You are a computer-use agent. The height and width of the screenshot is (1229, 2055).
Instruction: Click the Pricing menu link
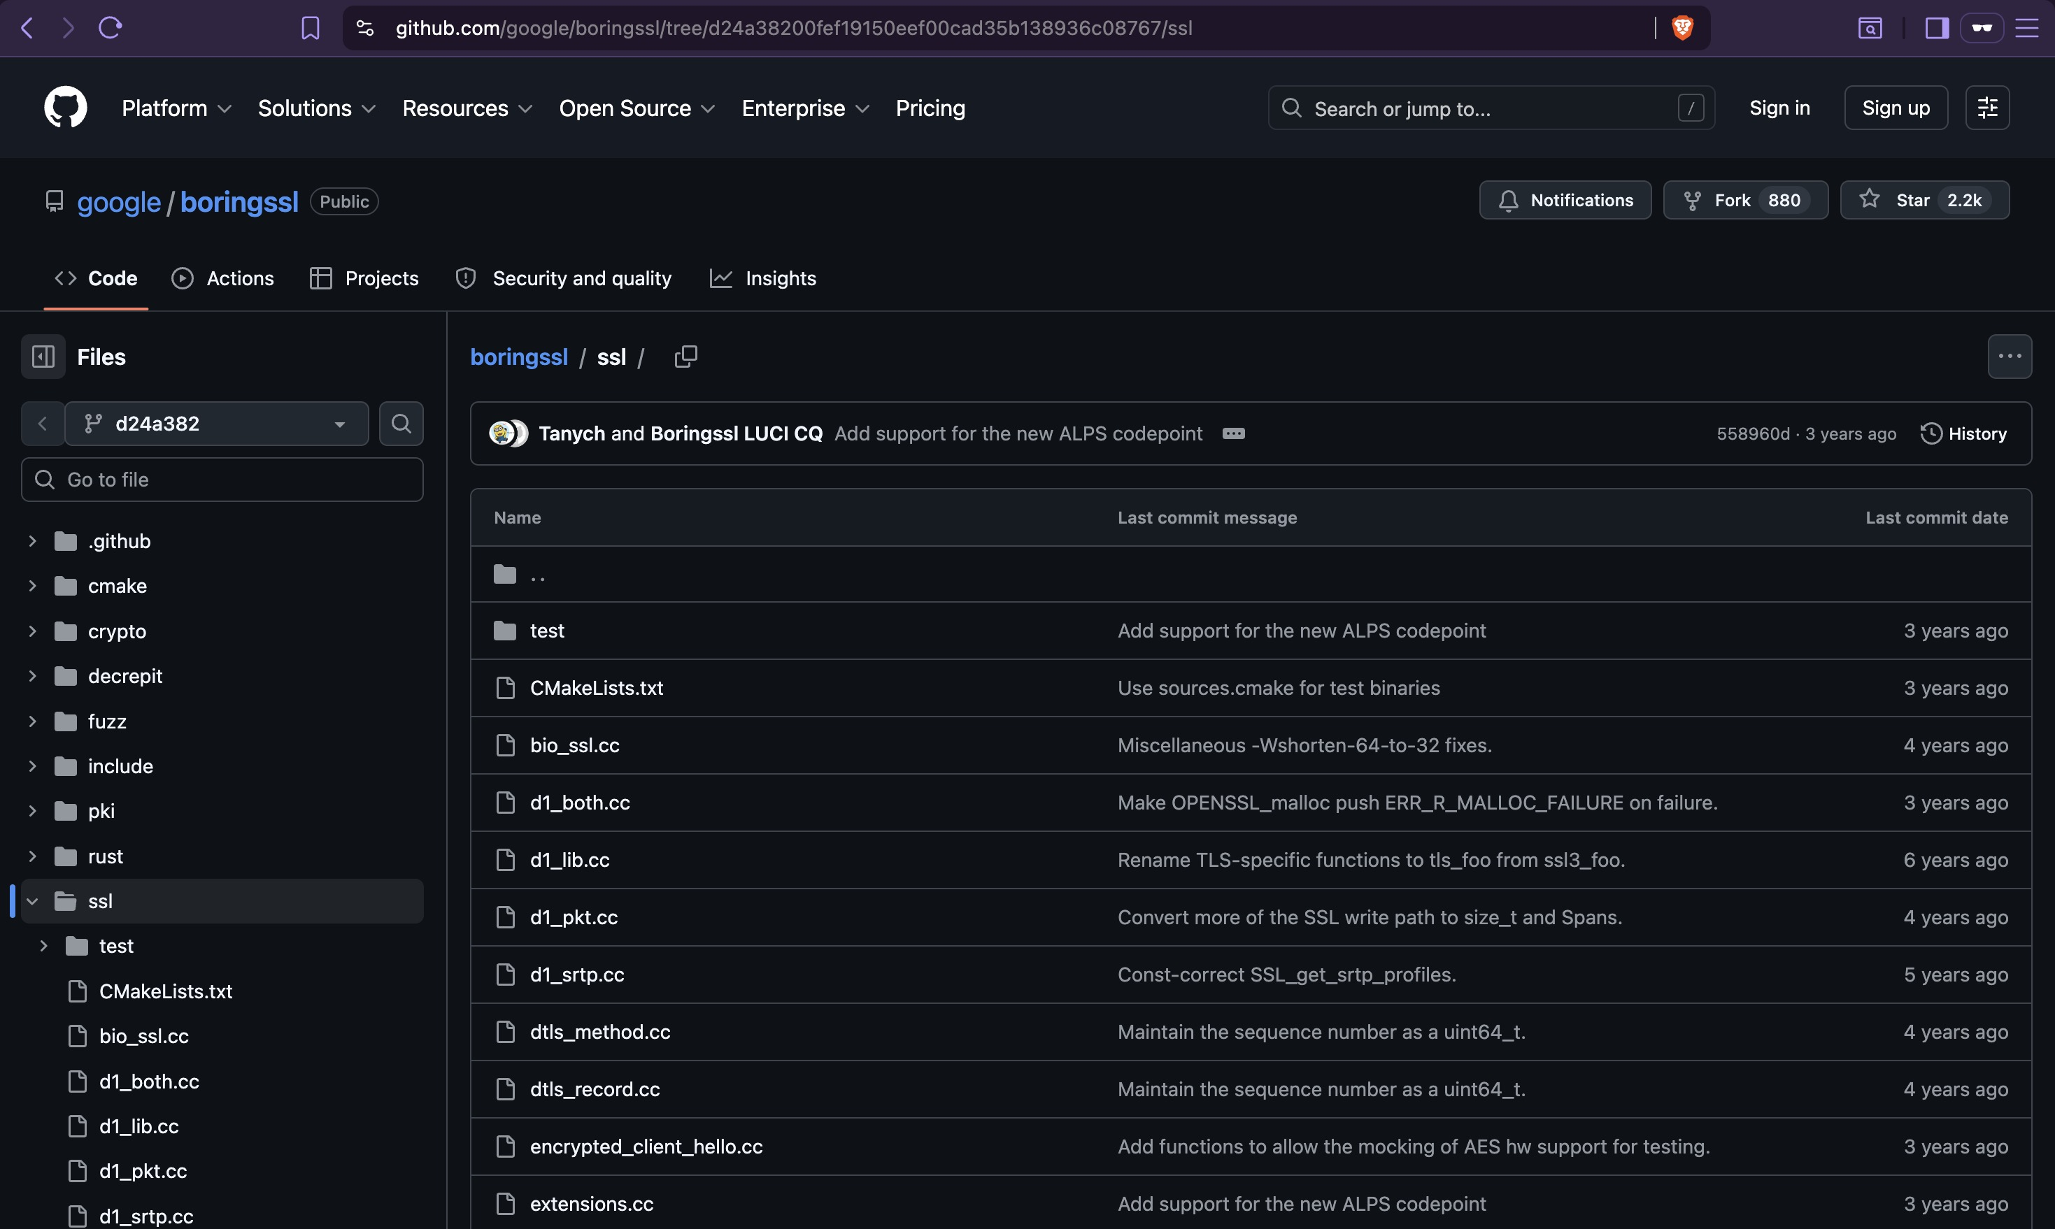(930, 108)
